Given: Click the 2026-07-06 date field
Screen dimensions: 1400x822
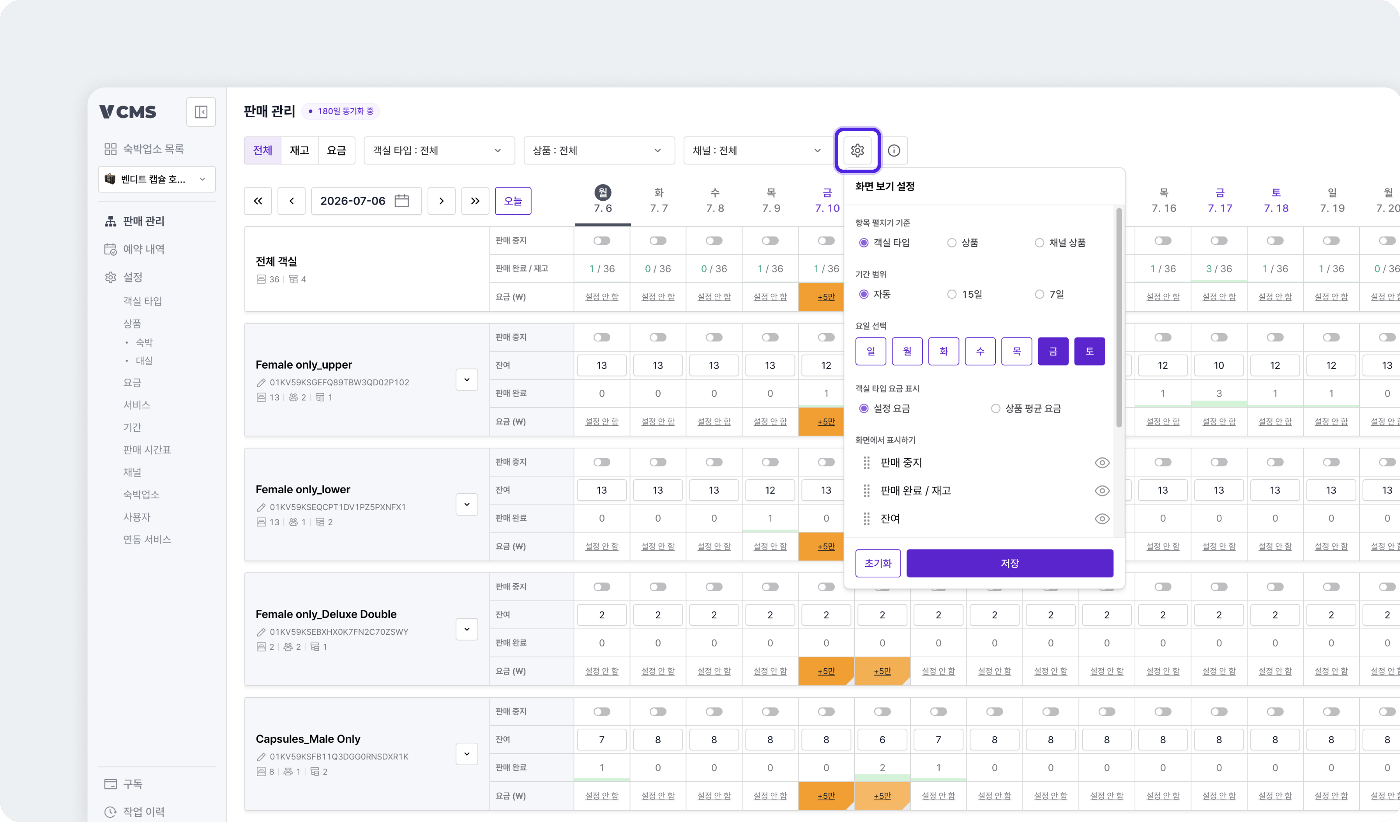Looking at the screenshot, I should [x=366, y=201].
